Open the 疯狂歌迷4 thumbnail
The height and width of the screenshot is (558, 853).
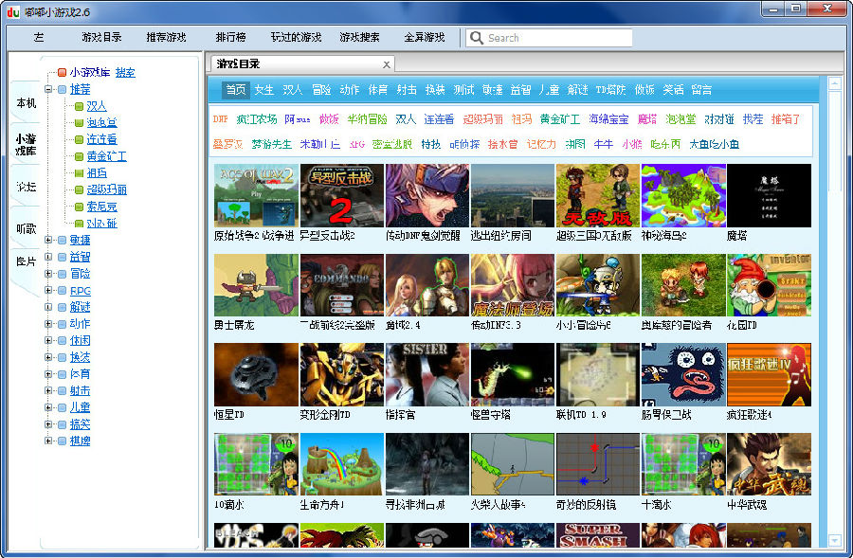[769, 375]
